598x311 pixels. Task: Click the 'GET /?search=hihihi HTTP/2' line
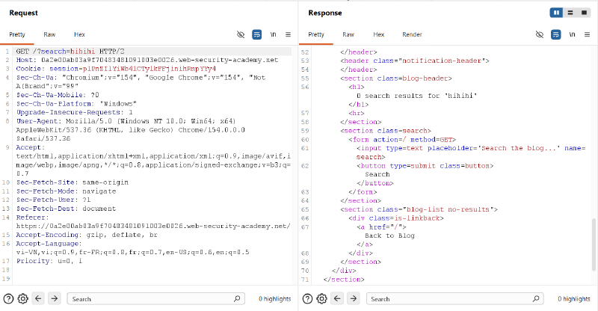pos(70,51)
